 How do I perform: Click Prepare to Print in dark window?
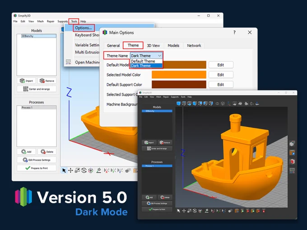pos(157,209)
